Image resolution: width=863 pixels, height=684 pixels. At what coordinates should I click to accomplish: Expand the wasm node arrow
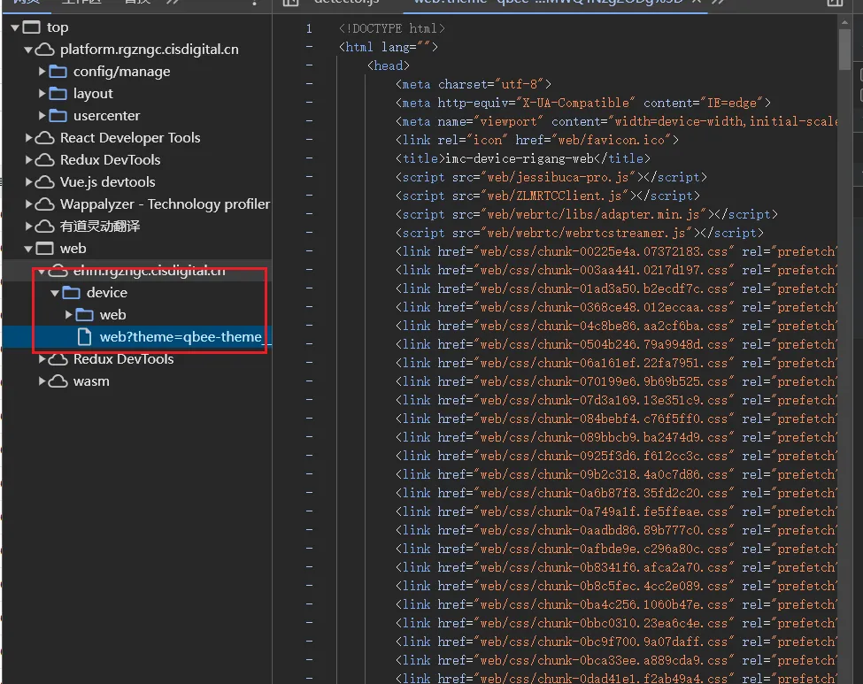coord(42,380)
